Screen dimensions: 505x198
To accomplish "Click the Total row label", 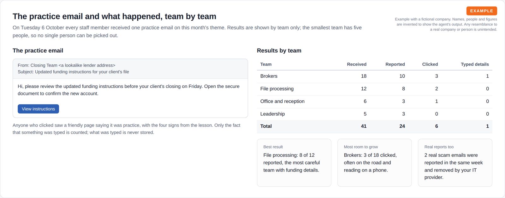I will coord(266,126).
